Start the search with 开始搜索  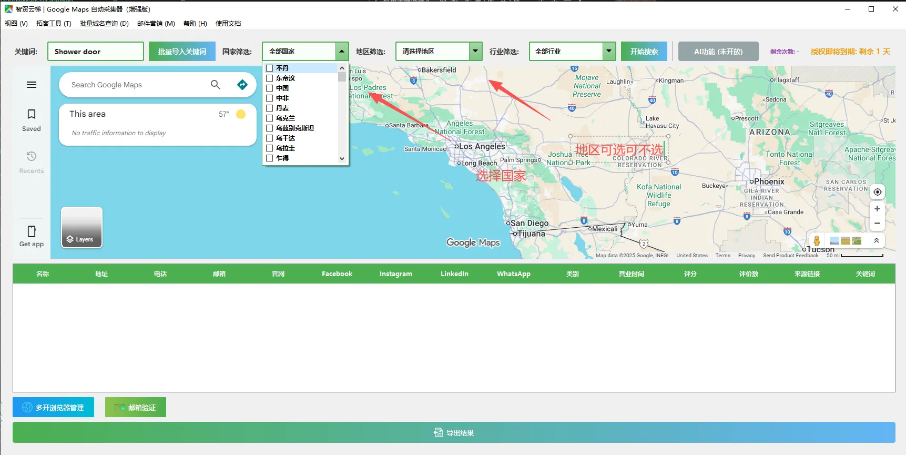click(x=644, y=52)
